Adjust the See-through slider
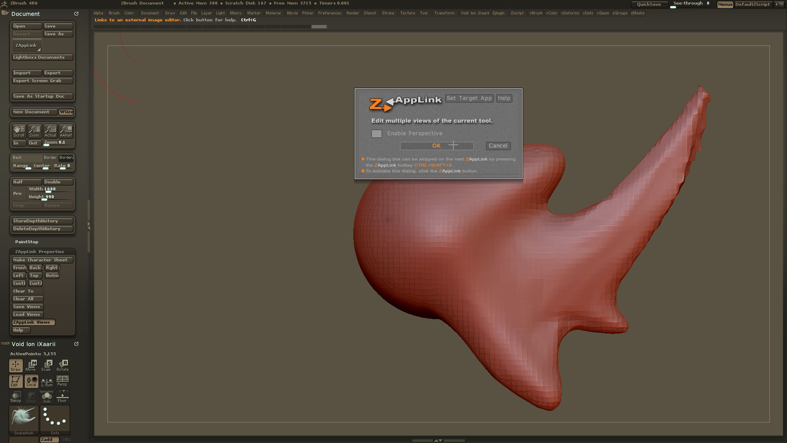 [692, 4]
